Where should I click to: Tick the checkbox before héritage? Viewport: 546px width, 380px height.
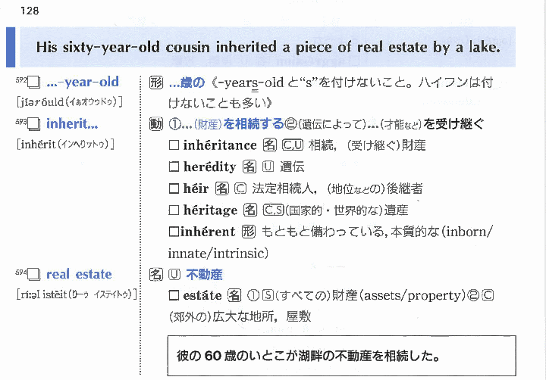pyautogui.click(x=174, y=210)
